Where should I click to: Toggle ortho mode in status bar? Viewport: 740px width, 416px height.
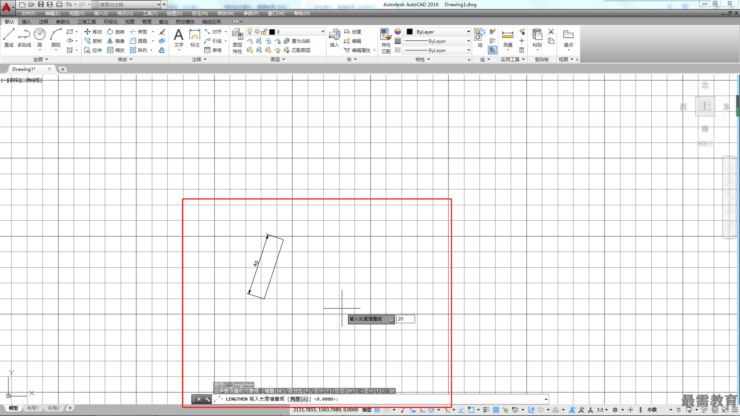coord(423,410)
